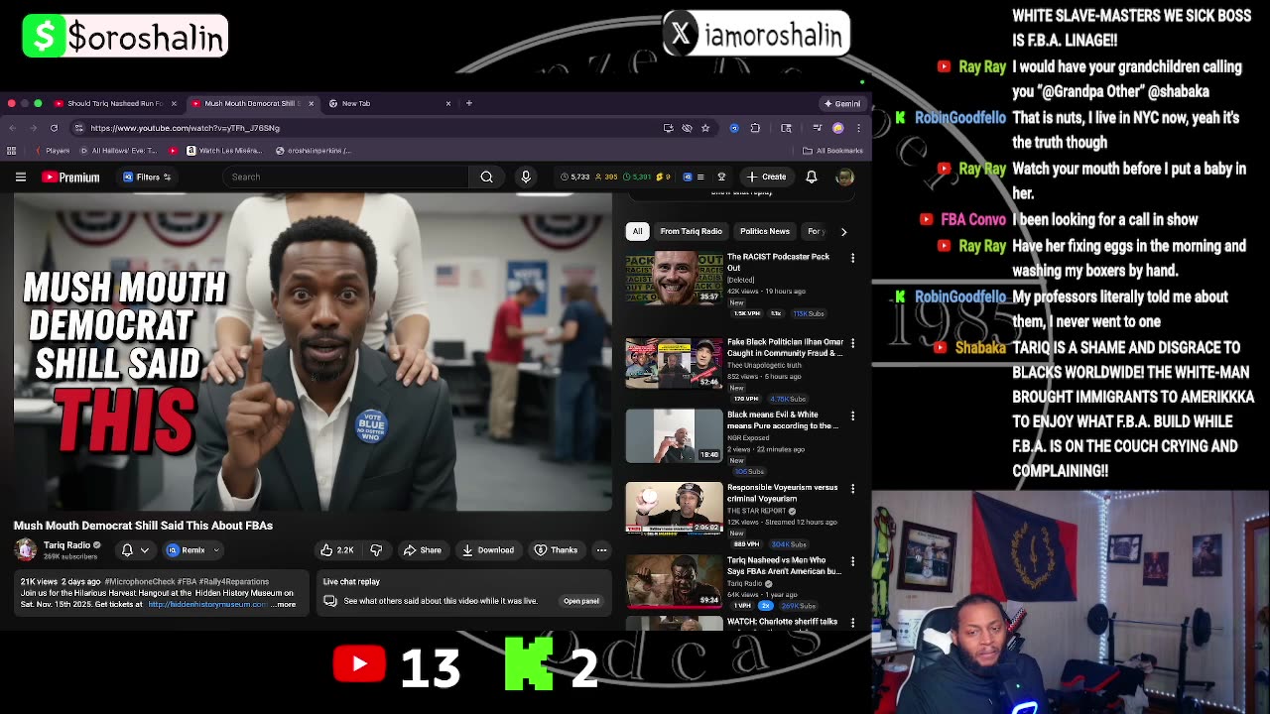
Task: Open more actions ellipsis under video
Action: (x=601, y=550)
